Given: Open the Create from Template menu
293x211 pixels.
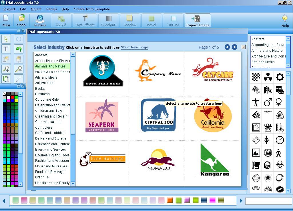Looking at the screenshot, I should click(91, 9).
